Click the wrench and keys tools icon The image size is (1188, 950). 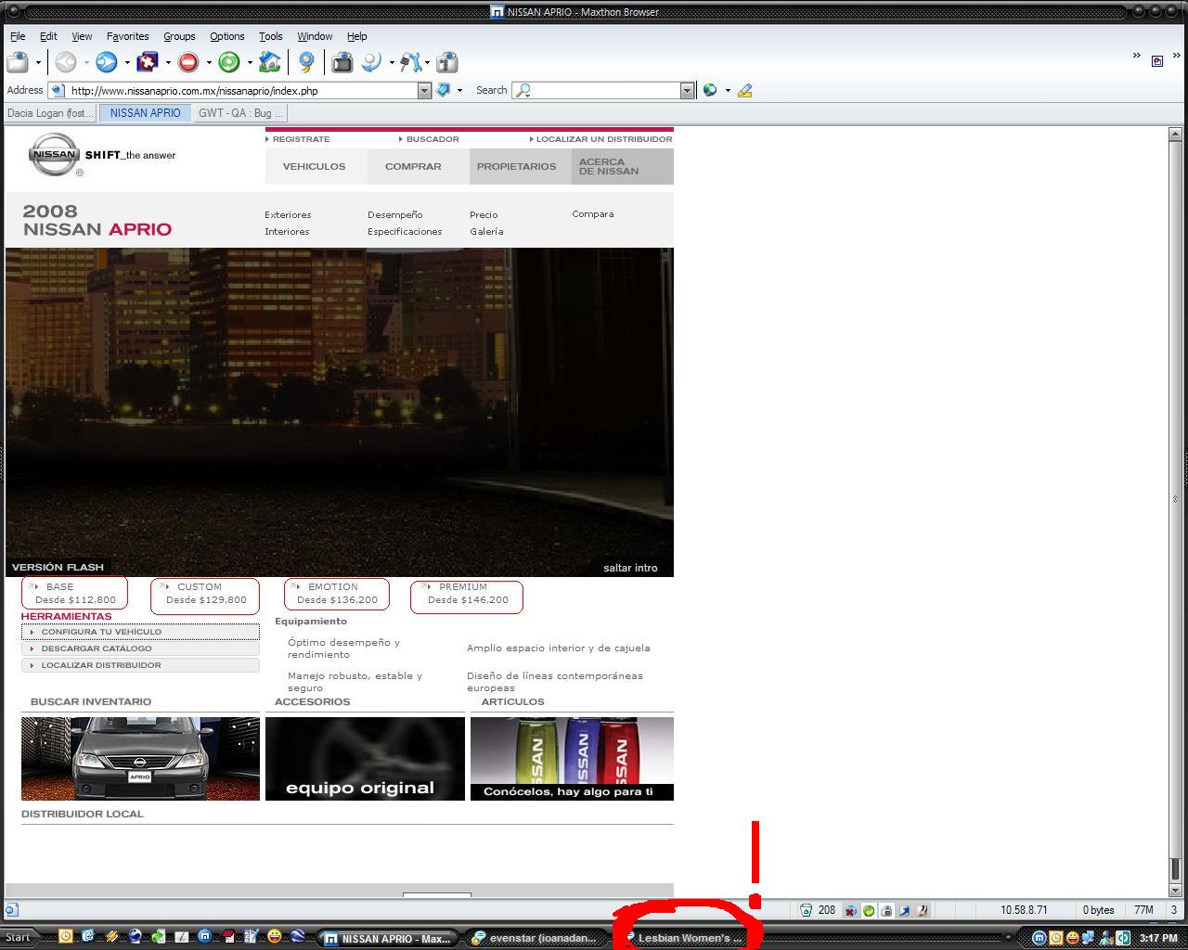(410, 62)
